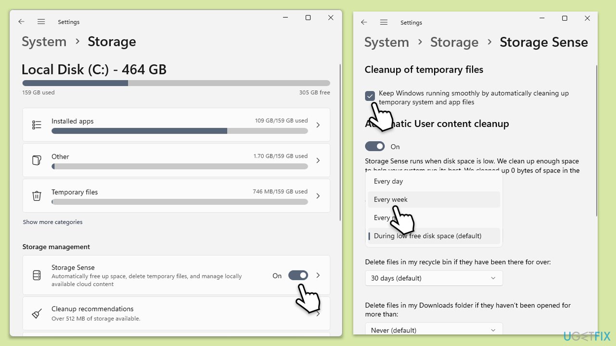The width and height of the screenshot is (616, 346).
Task: Click Installed apps usage bar
Action: (x=180, y=131)
